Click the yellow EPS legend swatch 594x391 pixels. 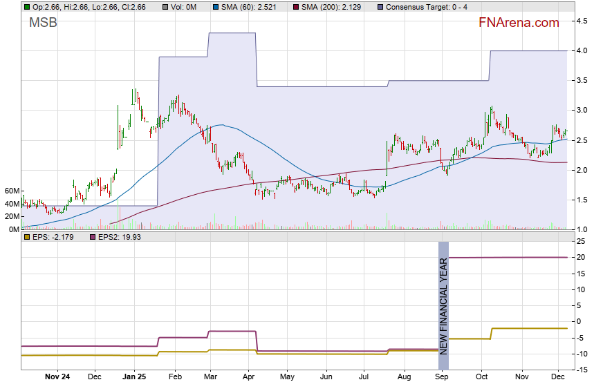pyautogui.click(x=26, y=237)
